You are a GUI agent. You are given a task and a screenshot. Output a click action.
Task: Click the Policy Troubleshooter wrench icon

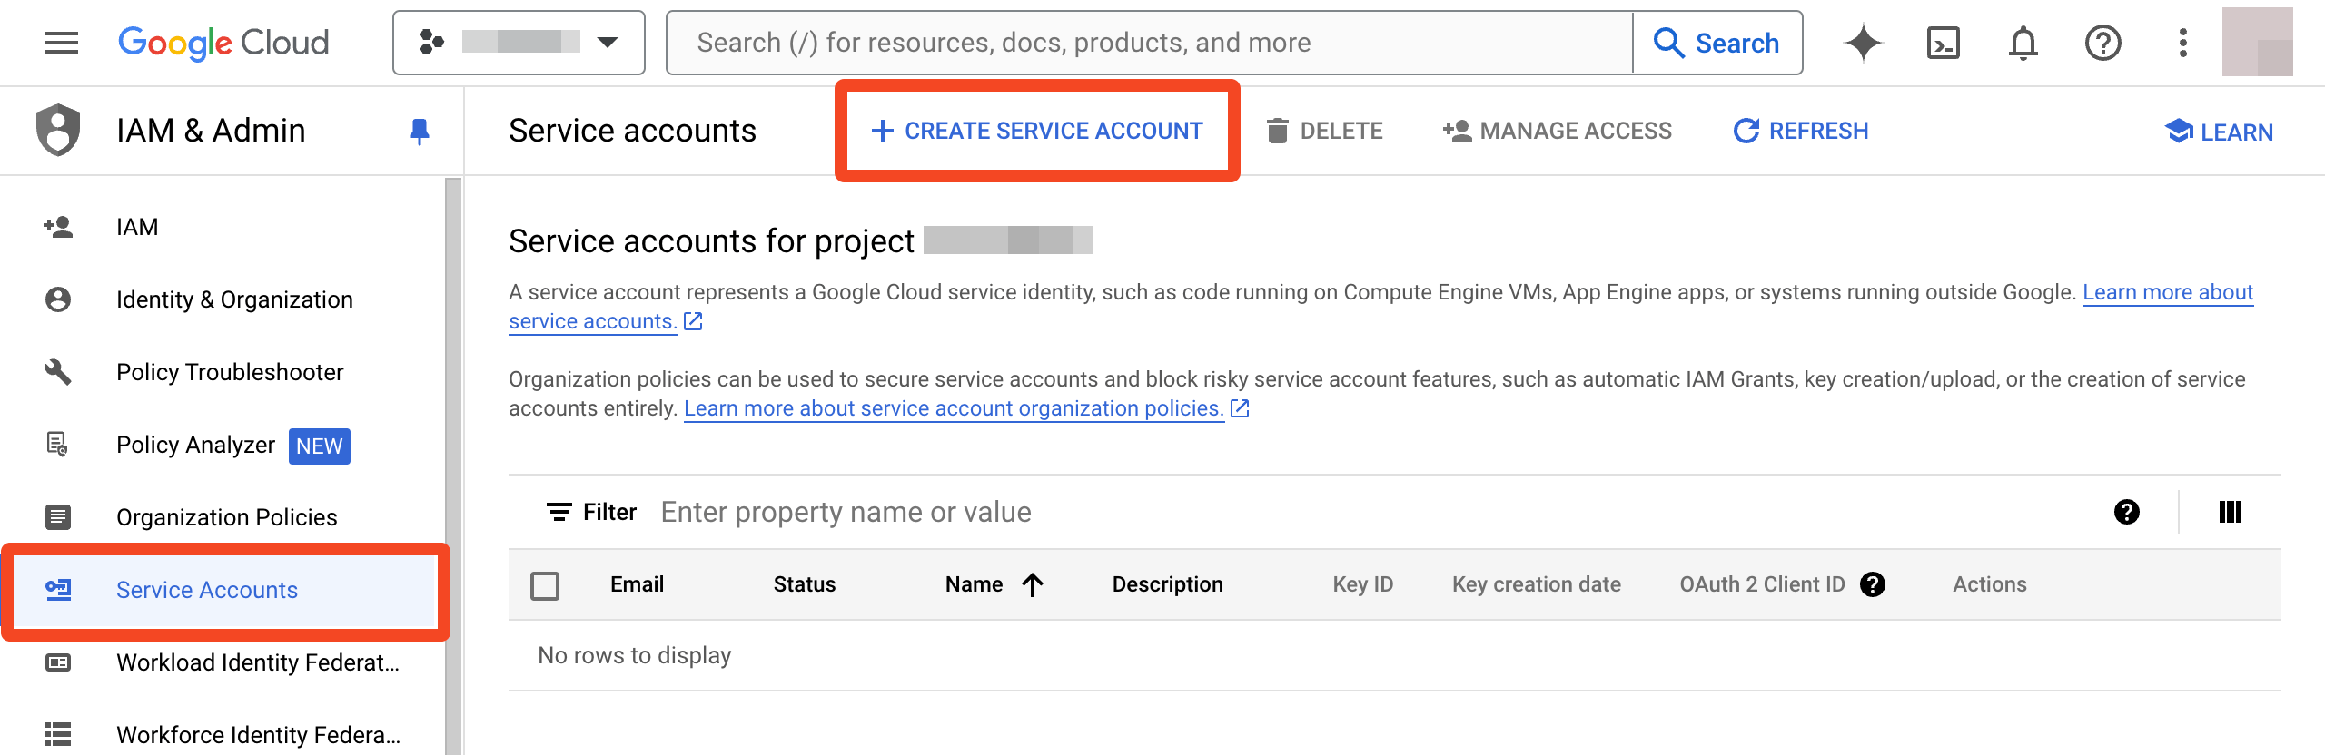click(58, 372)
